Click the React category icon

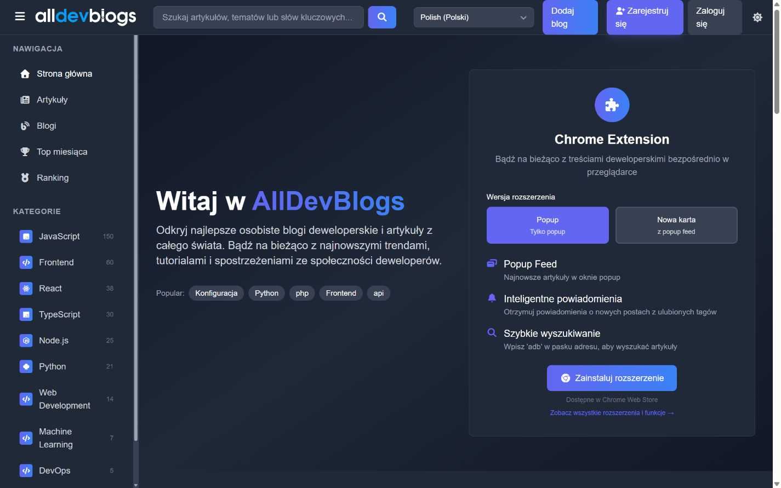[26, 289]
